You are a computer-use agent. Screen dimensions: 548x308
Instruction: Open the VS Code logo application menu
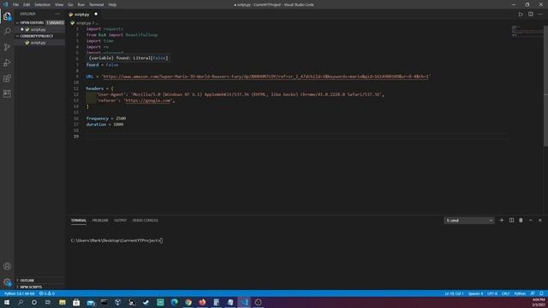pyautogui.click(x=5, y=4)
